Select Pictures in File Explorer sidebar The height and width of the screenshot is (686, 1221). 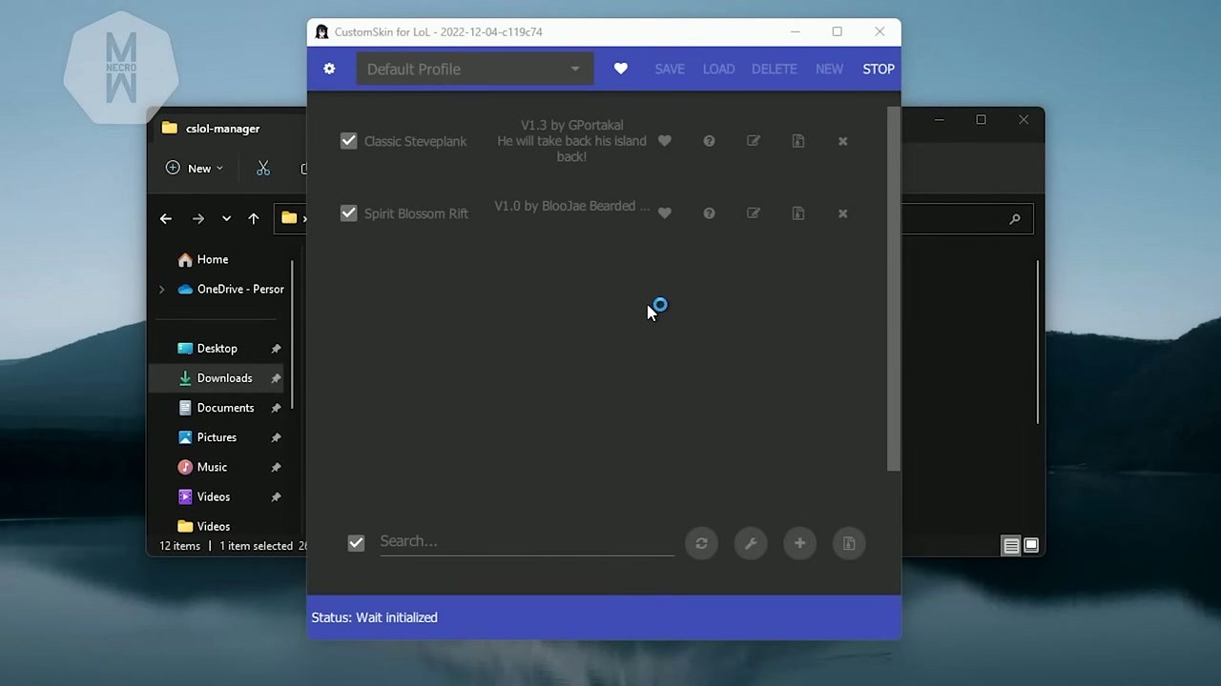217,437
